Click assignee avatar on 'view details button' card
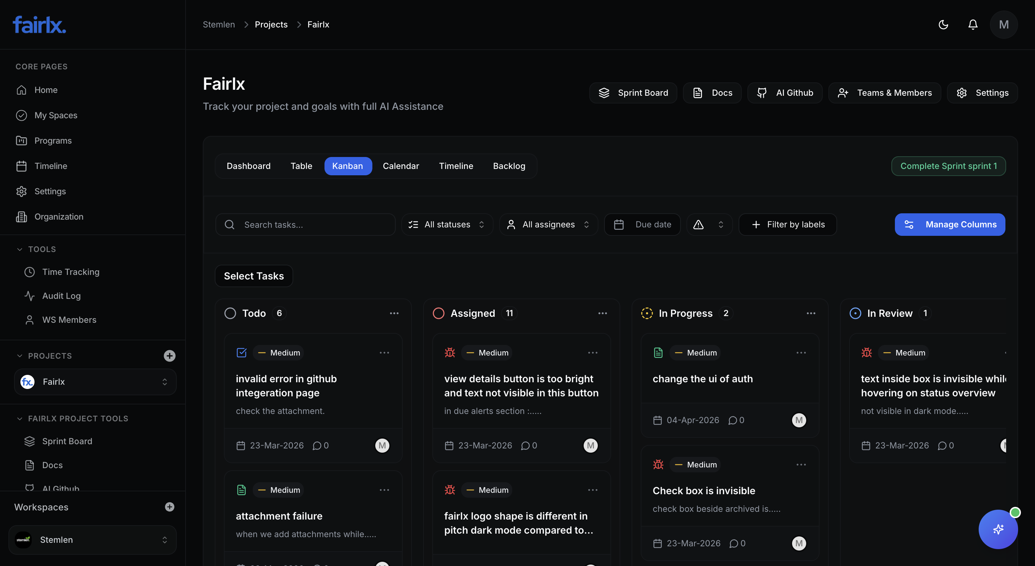 (591, 446)
